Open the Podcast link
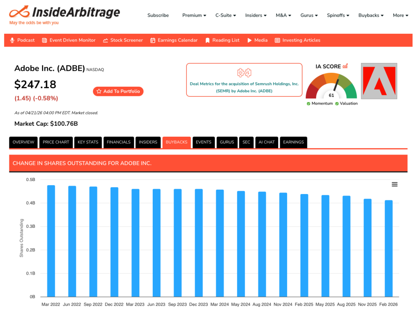The height and width of the screenshot is (310, 417). [x=26, y=40]
